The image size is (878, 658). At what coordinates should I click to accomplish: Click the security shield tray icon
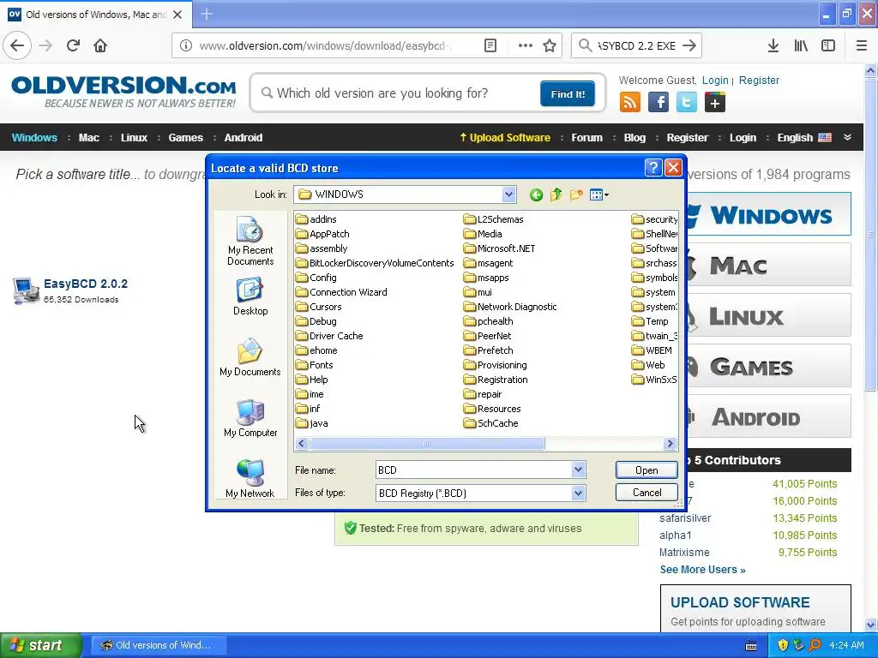tap(782, 645)
